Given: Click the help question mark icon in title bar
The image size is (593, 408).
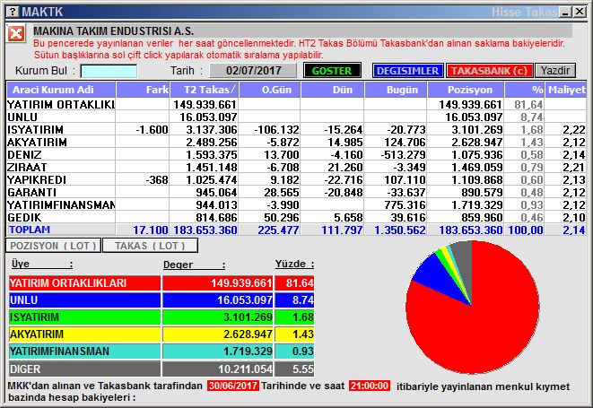Looking at the screenshot, I should pos(13,12).
